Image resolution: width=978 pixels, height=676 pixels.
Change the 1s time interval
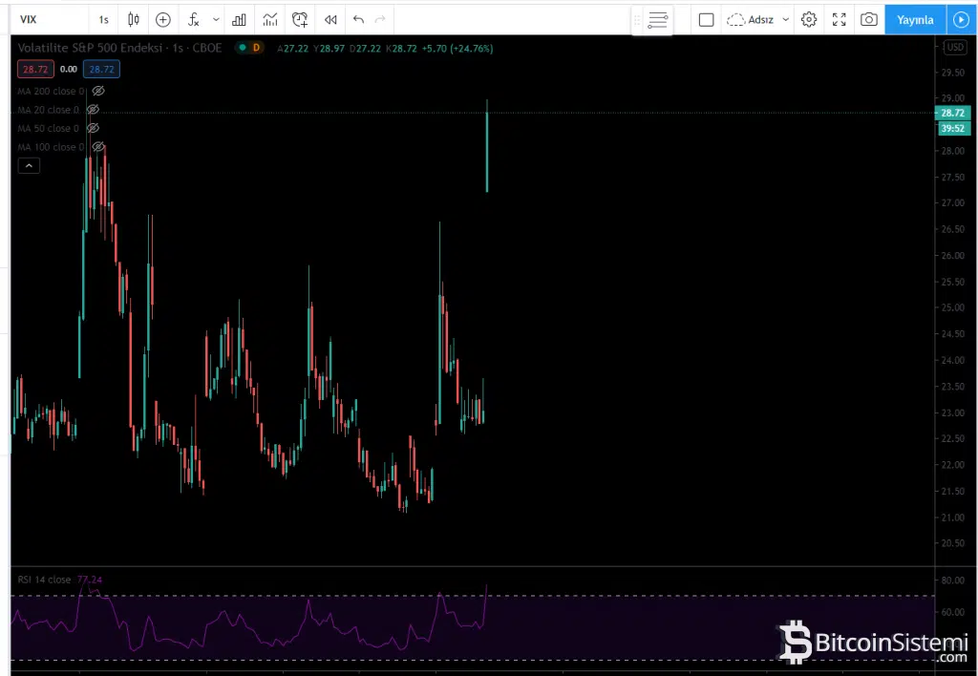(x=103, y=19)
